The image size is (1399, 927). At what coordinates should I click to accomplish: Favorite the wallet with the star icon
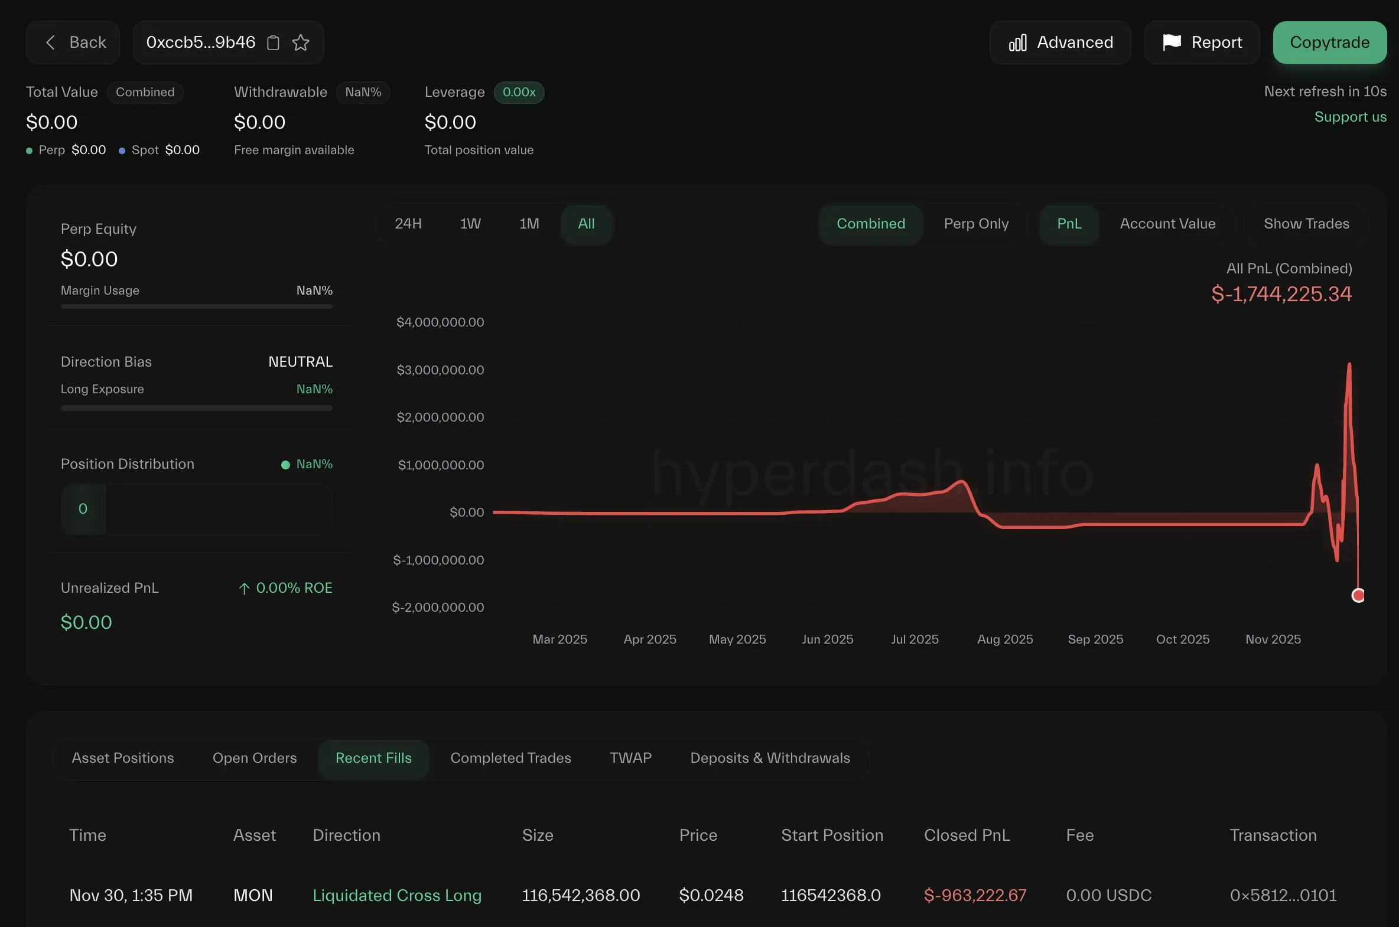click(x=301, y=43)
